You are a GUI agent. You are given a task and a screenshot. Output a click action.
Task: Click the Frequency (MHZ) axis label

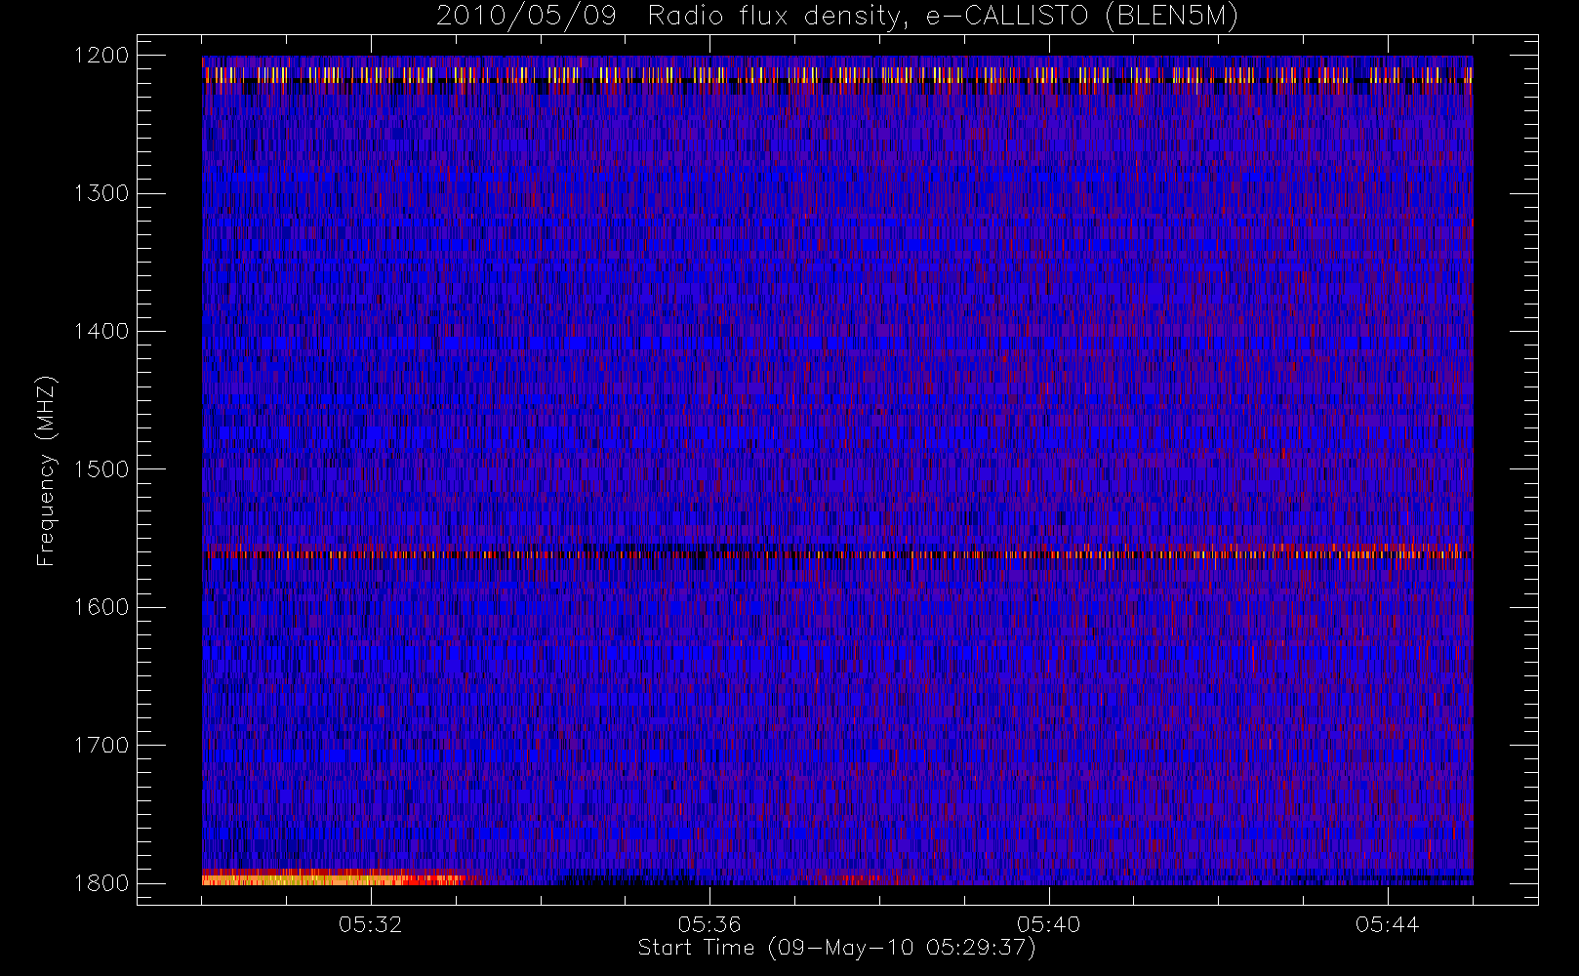coord(46,470)
